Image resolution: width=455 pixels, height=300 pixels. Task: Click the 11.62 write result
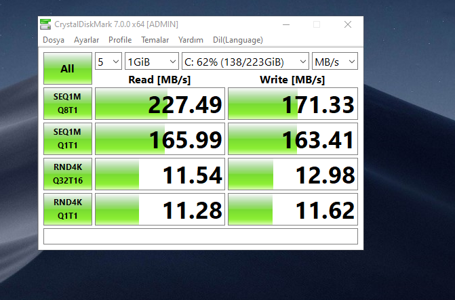[x=293, y=209]
